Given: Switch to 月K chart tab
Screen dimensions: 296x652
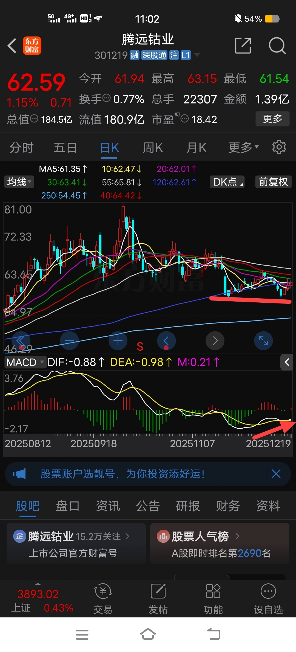Looking at the screenshot, I should click(197, 148).
